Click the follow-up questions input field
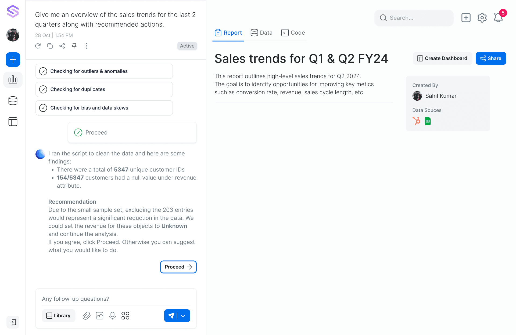516x335 pixels. [x=116, y=299]
